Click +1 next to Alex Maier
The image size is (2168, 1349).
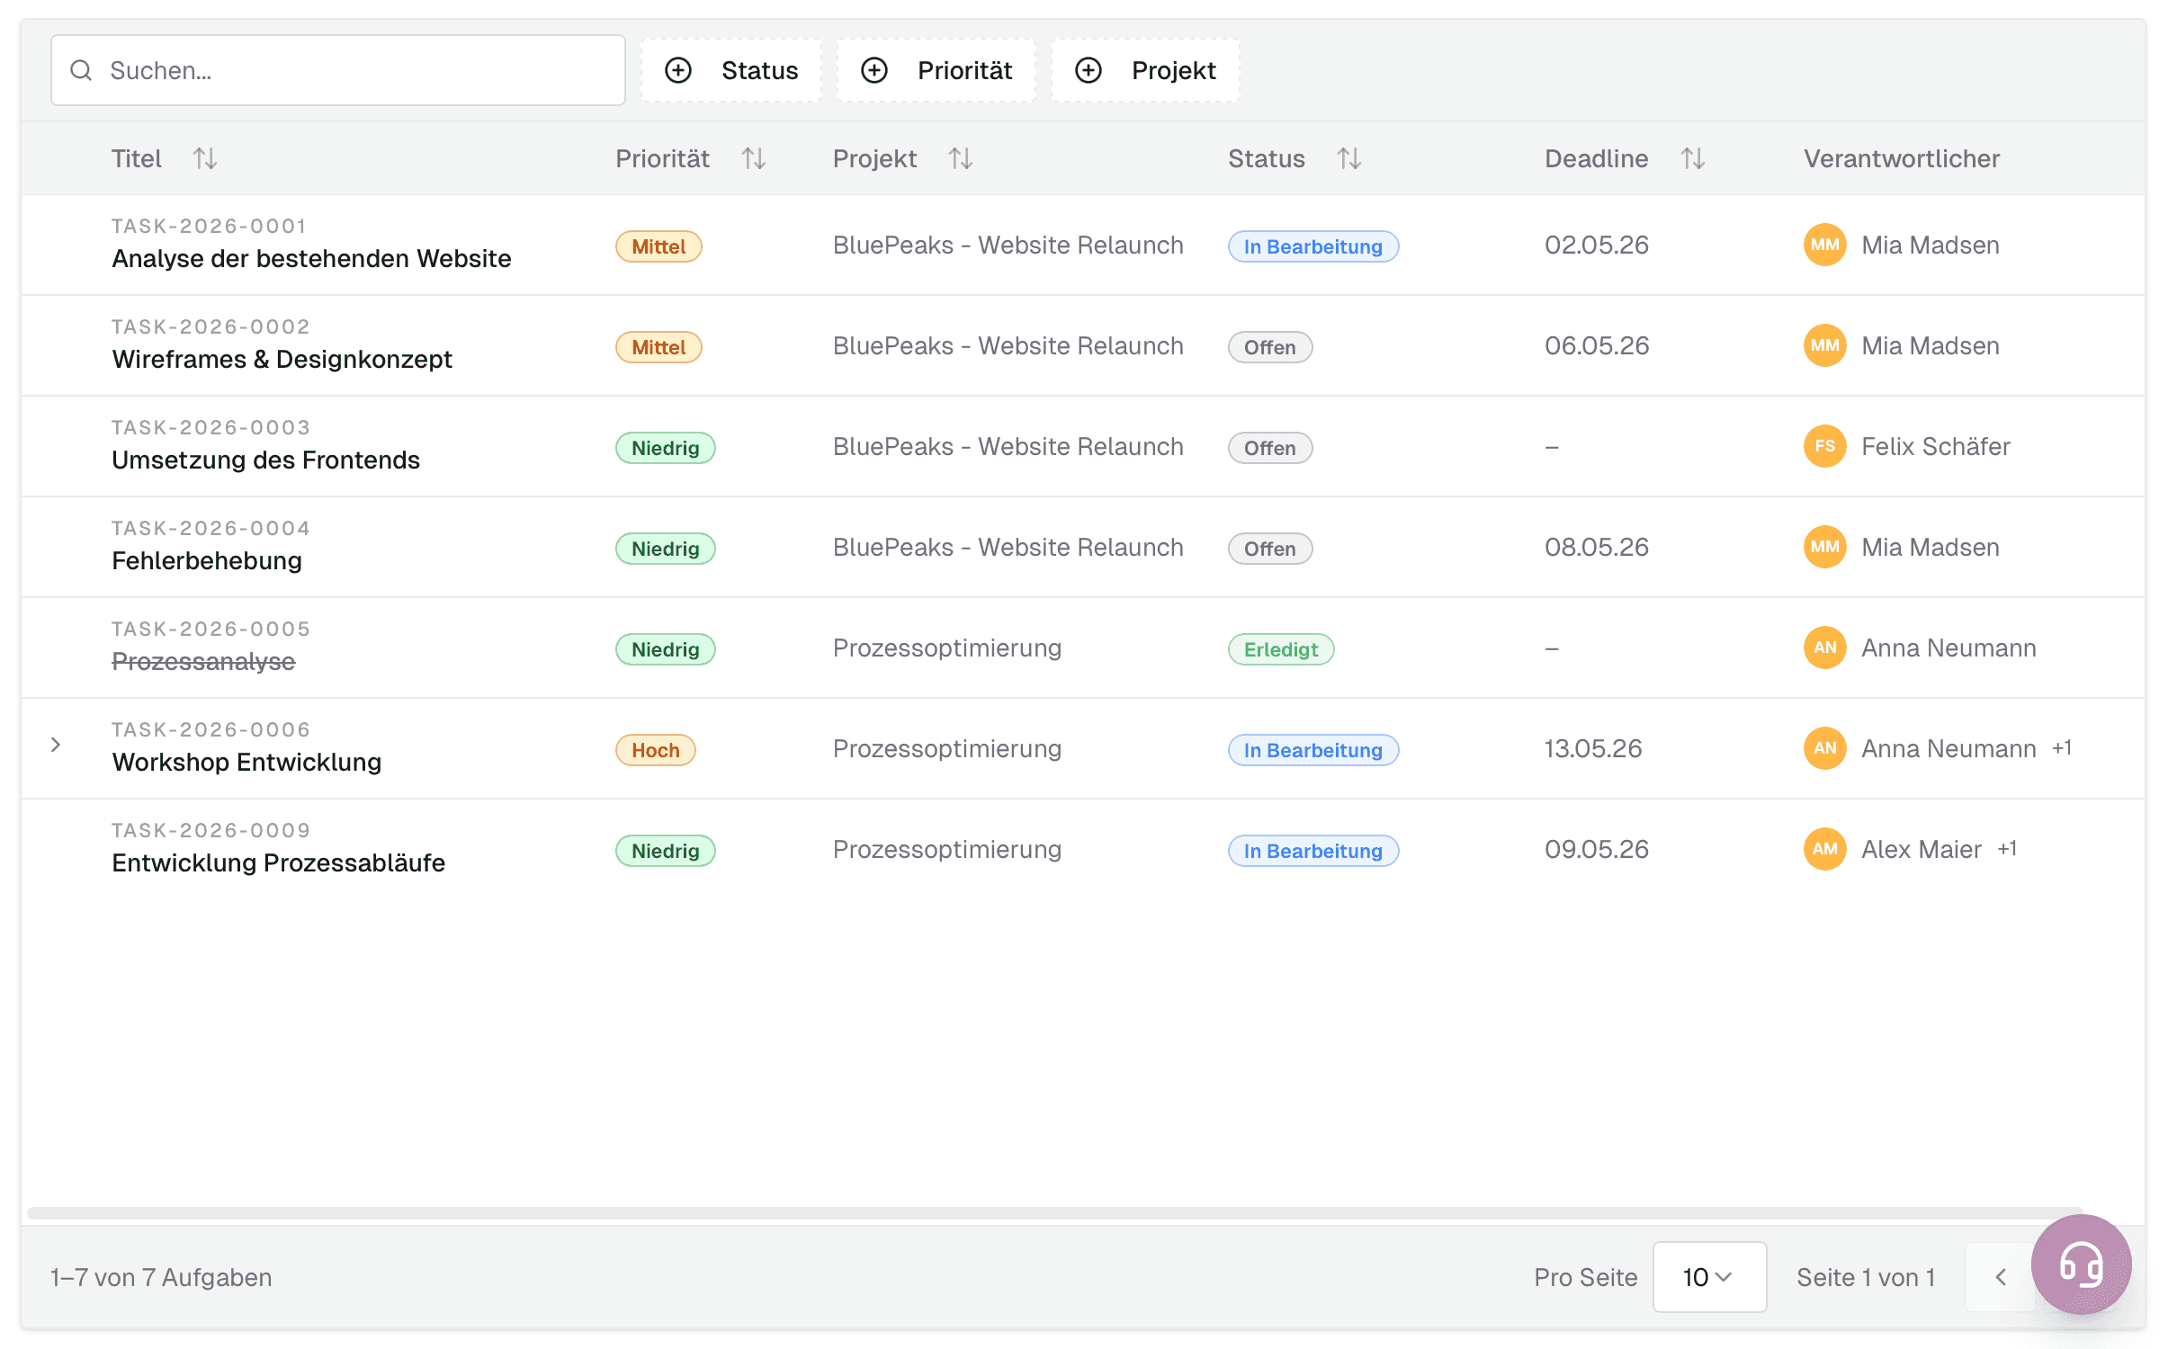[x=2007, y=849]
